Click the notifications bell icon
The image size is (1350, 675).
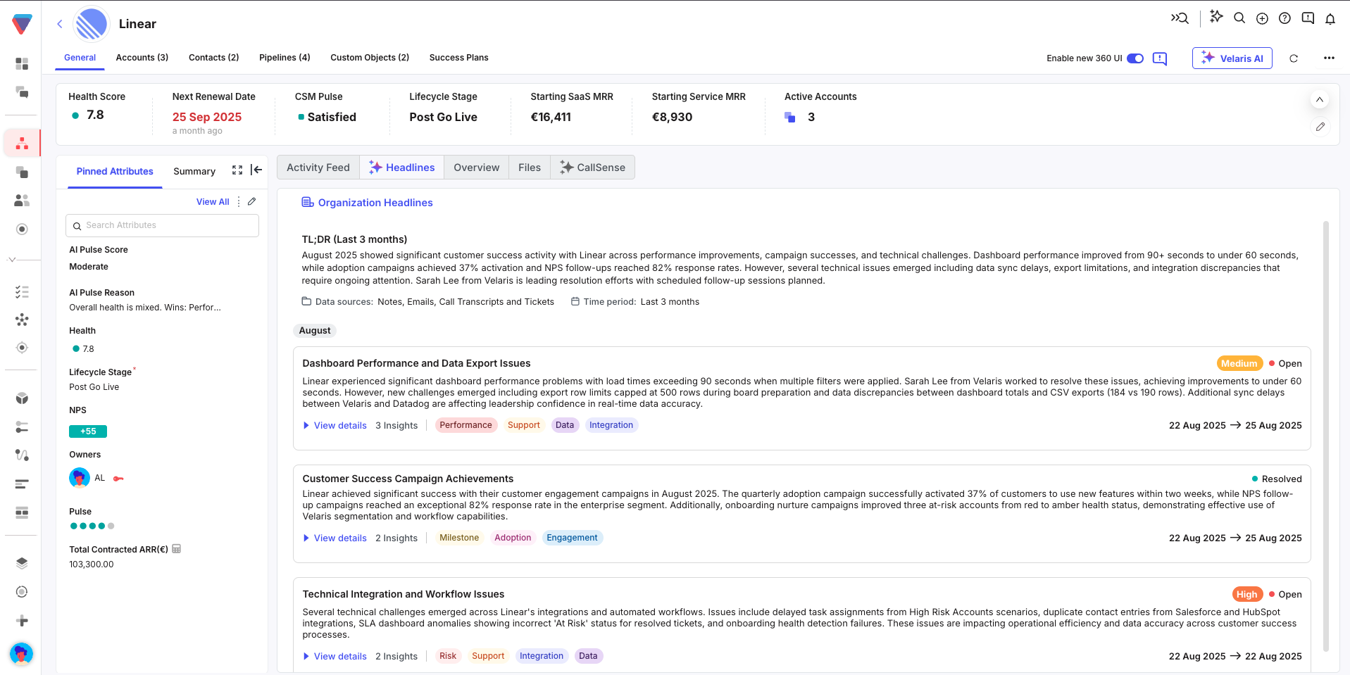(x=1330, y=19)
